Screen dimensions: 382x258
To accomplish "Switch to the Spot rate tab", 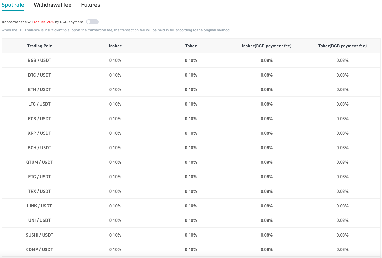I will (x=13, y=5).
